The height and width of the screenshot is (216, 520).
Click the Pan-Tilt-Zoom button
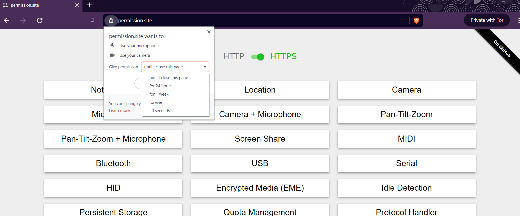pos(406,114)
